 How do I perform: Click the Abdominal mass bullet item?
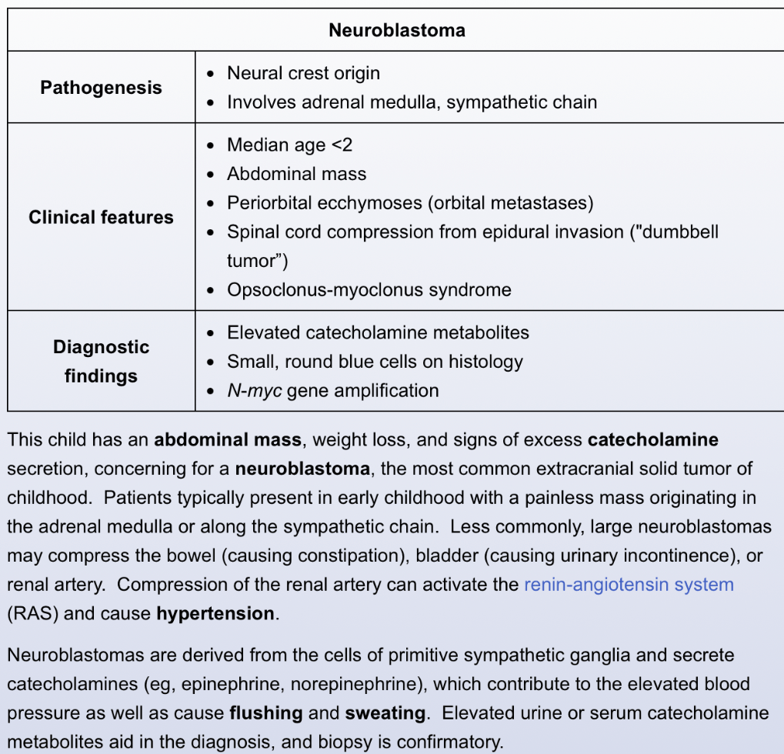[296, 174]
